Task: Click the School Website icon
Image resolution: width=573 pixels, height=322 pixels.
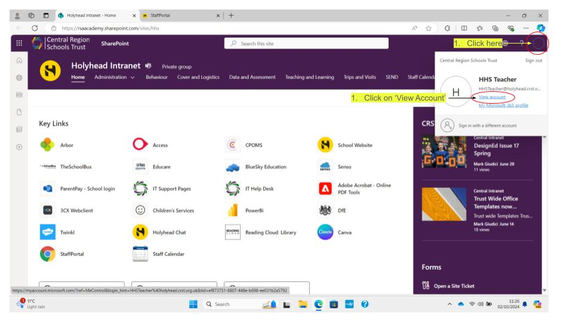Action: tap(325, 145)
